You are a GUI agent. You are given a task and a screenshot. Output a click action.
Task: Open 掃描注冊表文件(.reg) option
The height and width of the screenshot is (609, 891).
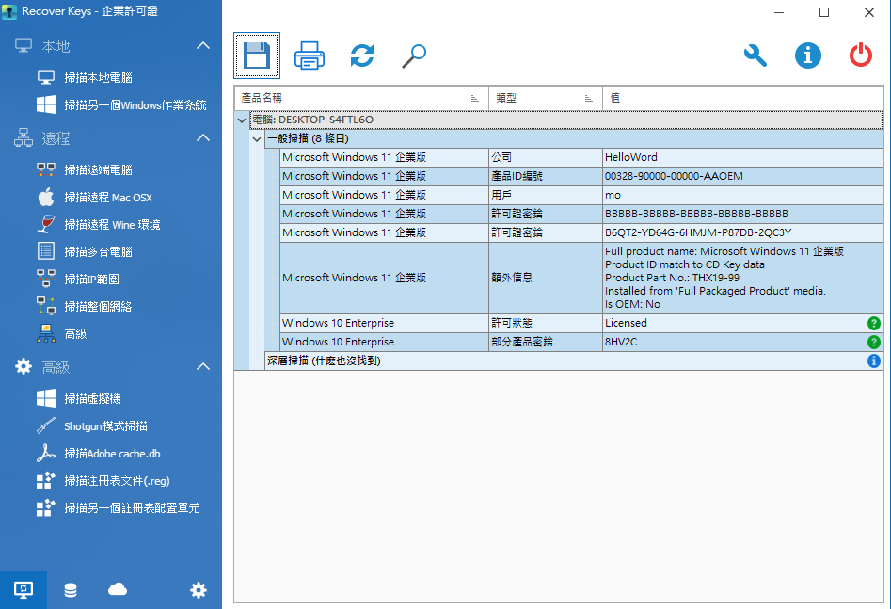[117, 480]
